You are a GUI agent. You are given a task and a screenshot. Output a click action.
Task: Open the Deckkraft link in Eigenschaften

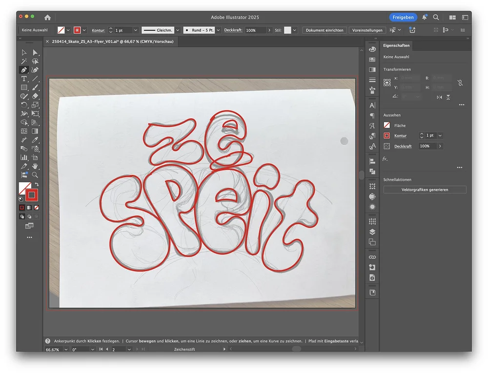[403, 146]
